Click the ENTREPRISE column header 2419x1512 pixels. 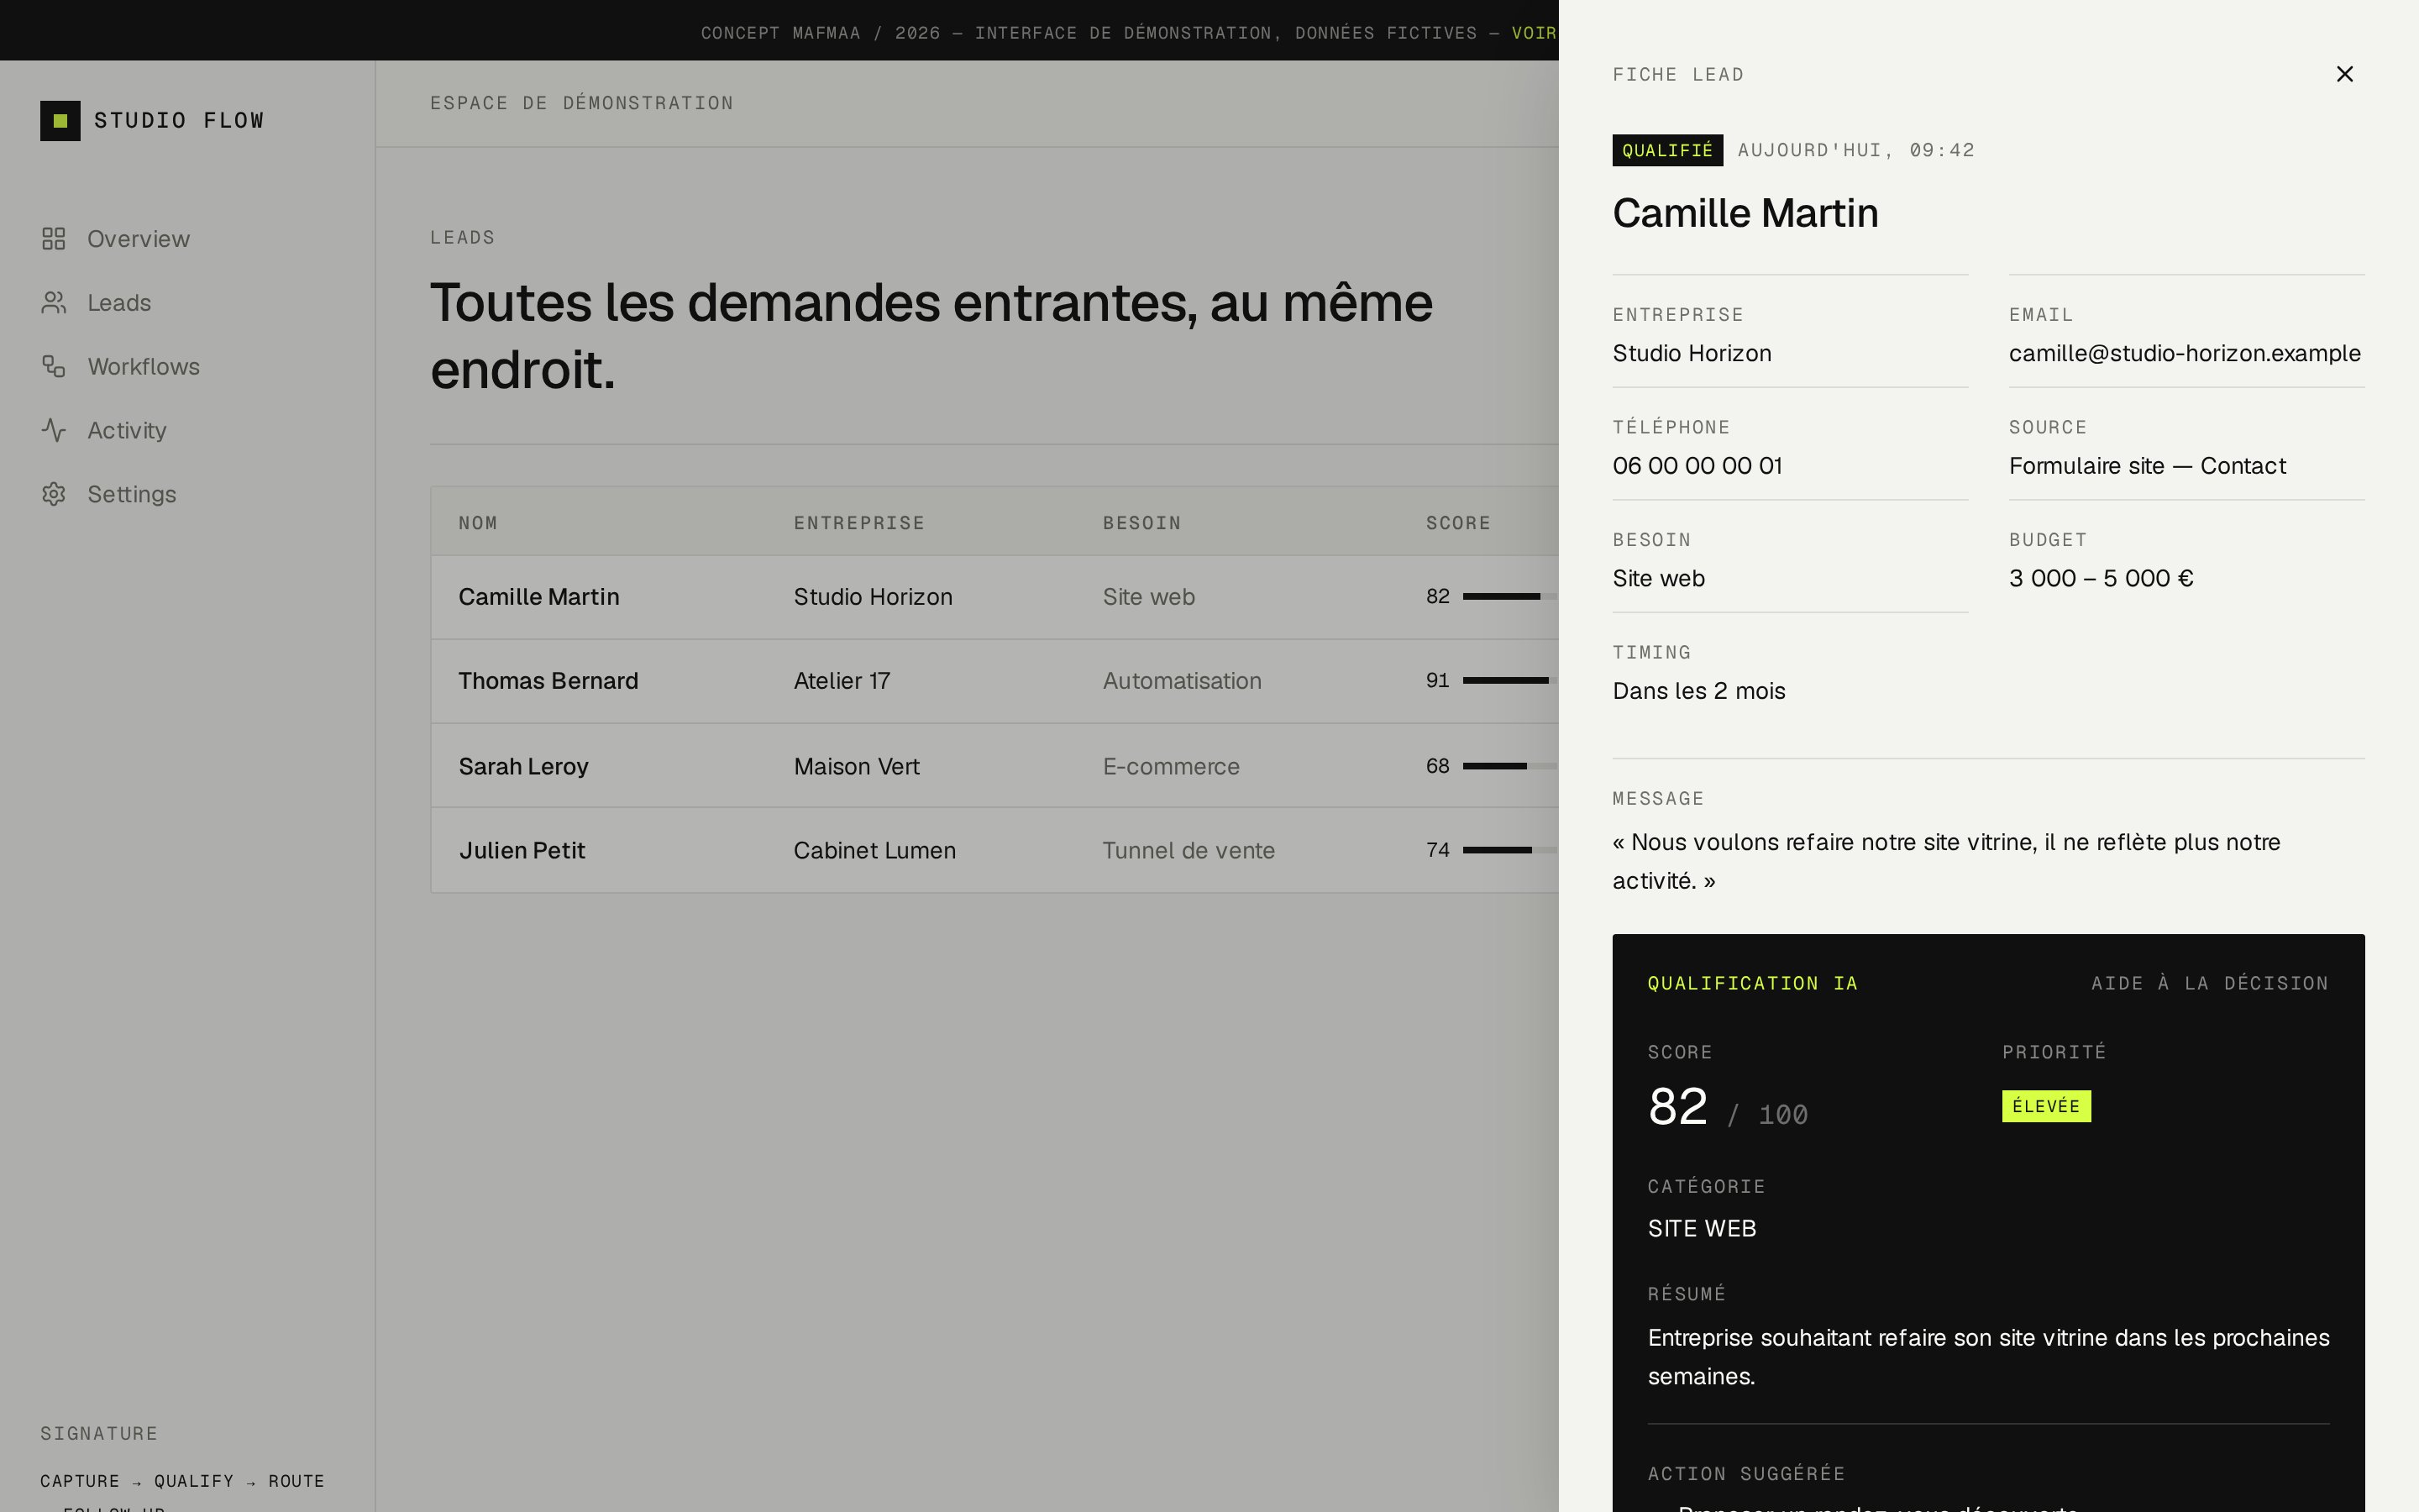[x=859, y=523]
